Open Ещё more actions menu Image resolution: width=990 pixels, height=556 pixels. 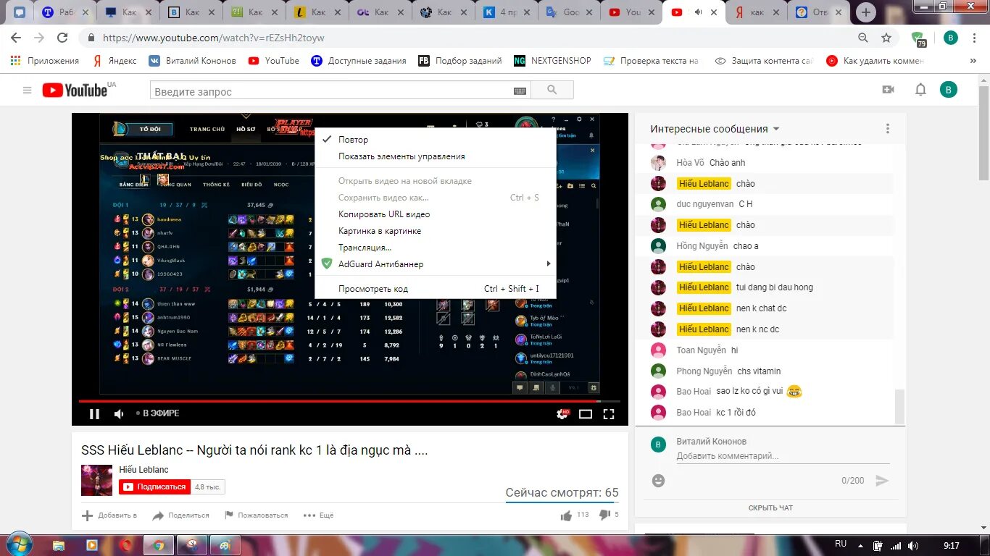click(x=318, y=515)
